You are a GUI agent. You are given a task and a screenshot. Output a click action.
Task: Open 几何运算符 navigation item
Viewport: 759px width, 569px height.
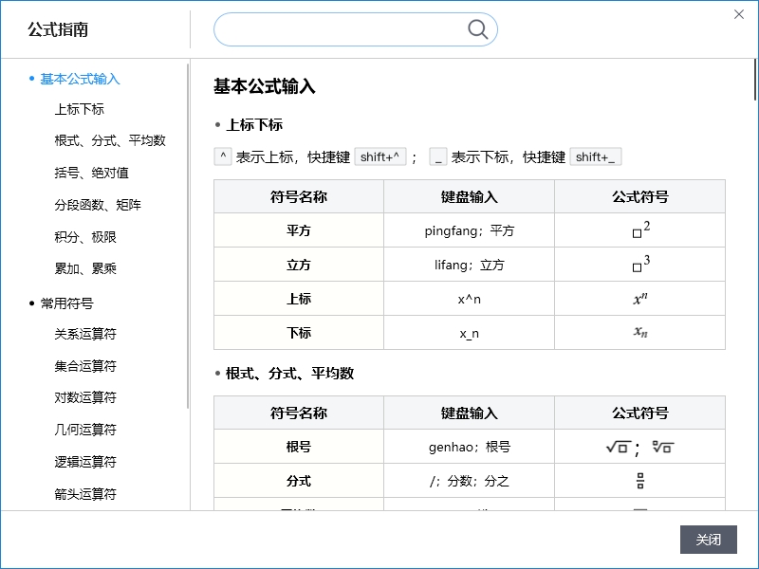[x=85, y=430]
